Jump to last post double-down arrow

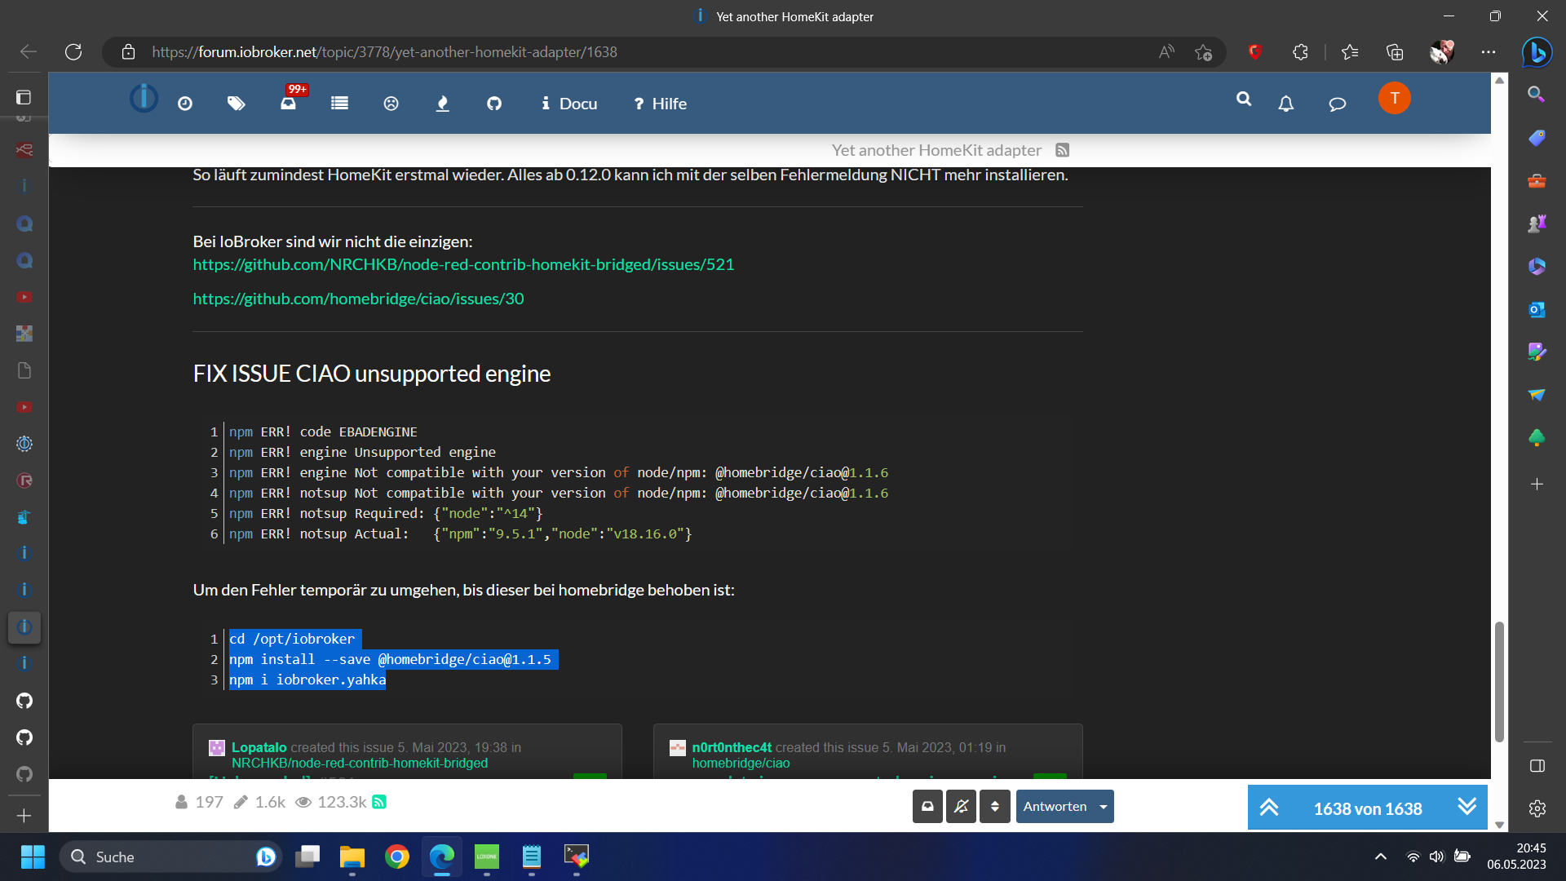1467,807
